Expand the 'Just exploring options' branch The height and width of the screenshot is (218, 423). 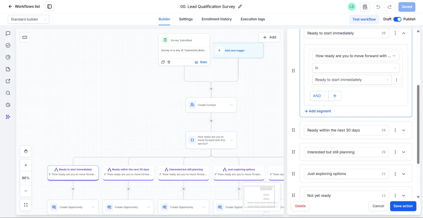pyautogui.click(x=404, y=174)
